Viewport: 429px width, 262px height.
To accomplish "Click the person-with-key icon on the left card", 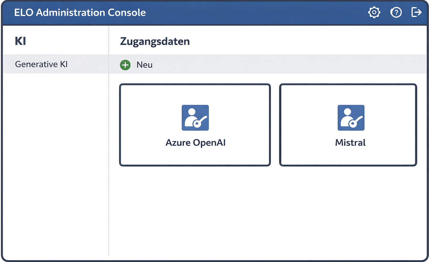I will click(x=195, y=117).
